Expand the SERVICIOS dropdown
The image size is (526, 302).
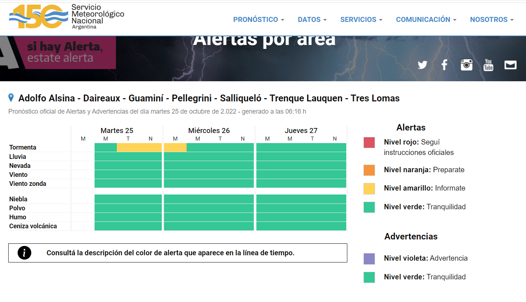click(x=361, y=19)
